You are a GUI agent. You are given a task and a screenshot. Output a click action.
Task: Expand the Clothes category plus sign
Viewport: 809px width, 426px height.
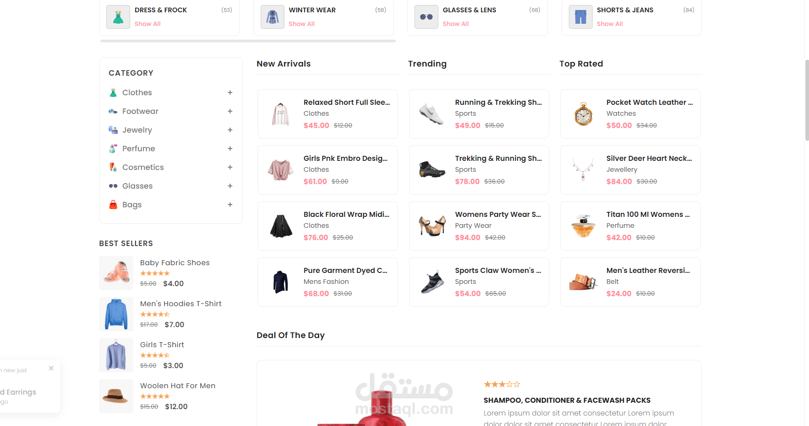tap(230, 92)
